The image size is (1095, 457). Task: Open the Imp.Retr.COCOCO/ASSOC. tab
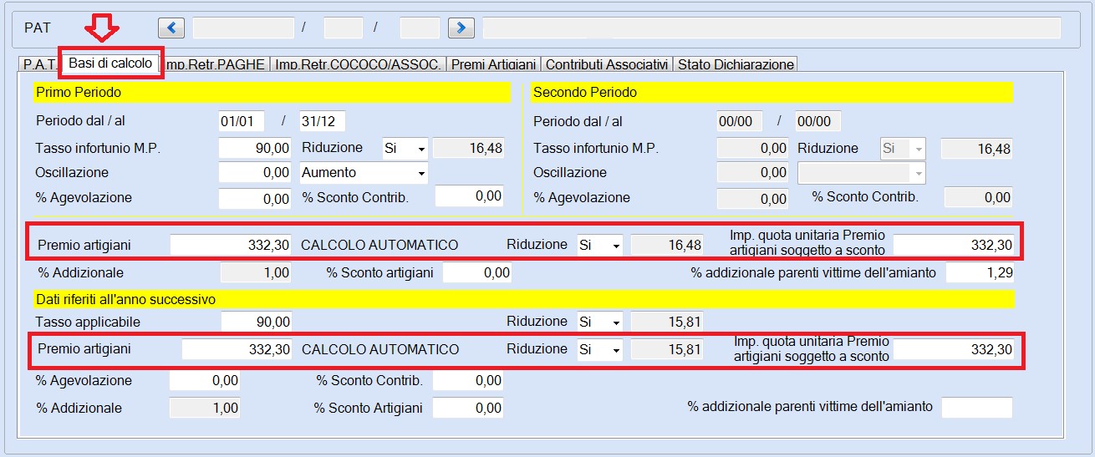coord(358,64)
